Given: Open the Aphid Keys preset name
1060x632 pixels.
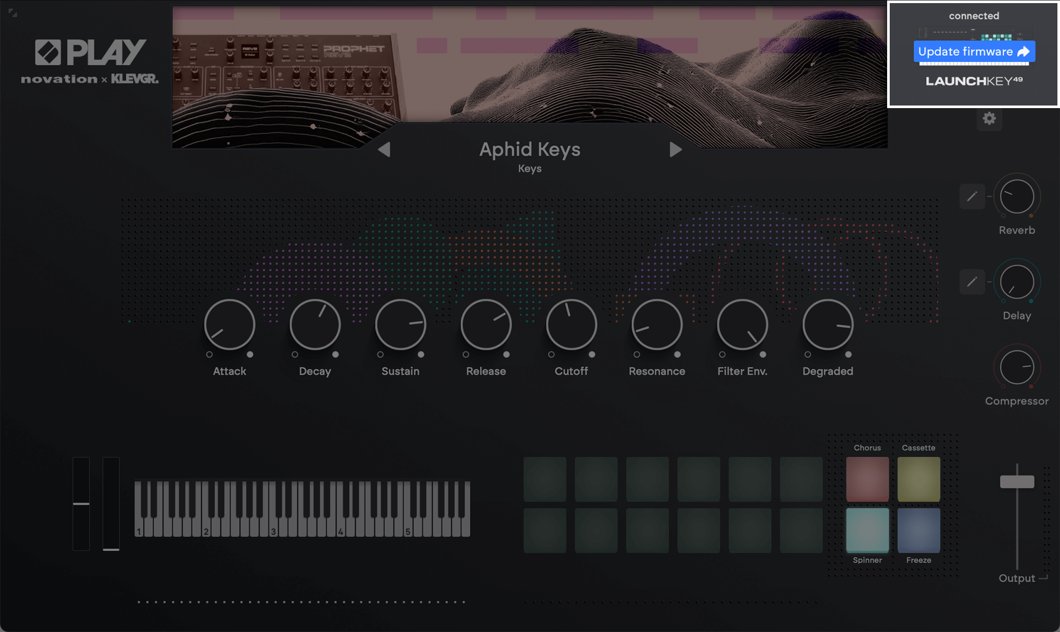Looking at the screenshot, I should pyautogui.click(x=529, y=149).
